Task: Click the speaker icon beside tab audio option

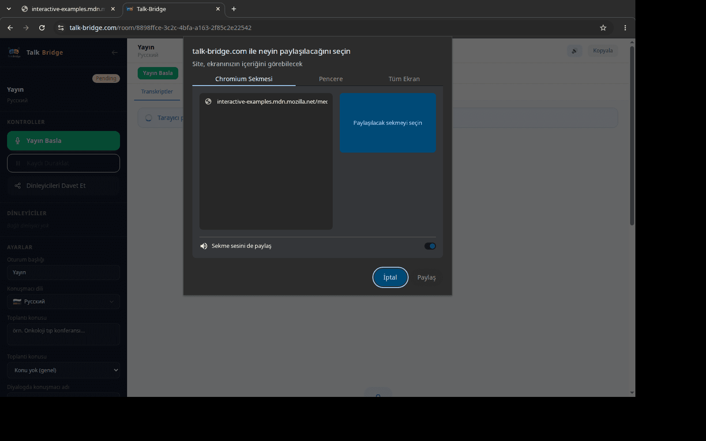Action: pyautogui.click(x=204, y=246)
